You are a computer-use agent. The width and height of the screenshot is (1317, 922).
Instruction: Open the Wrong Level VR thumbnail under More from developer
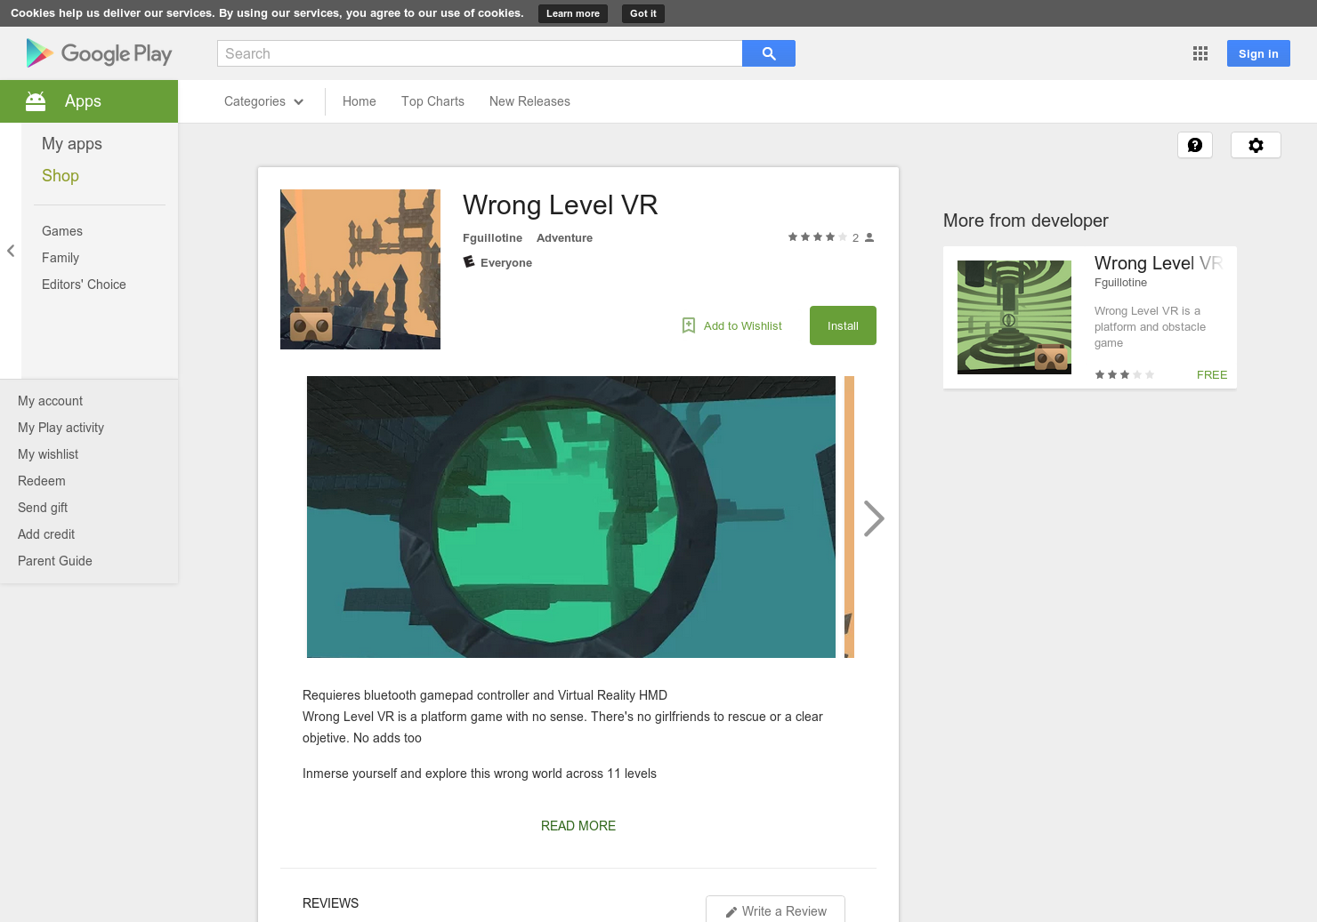pos(1014,317)
